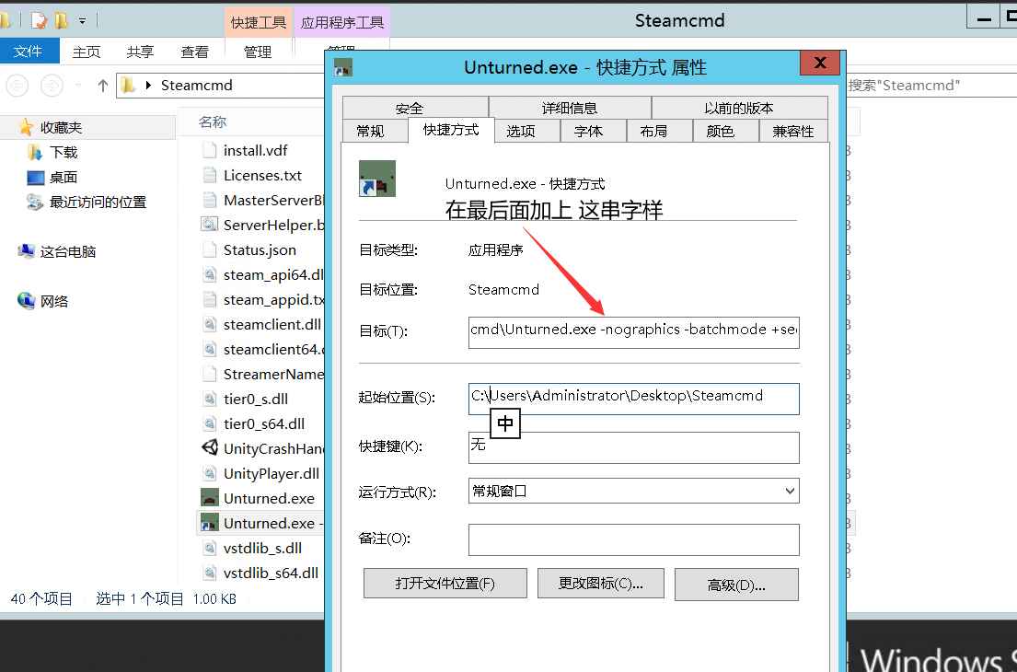Screen dimensions: 1017x672
Task: Open the 查看 ribbon tab
Action: coord(194,52)
